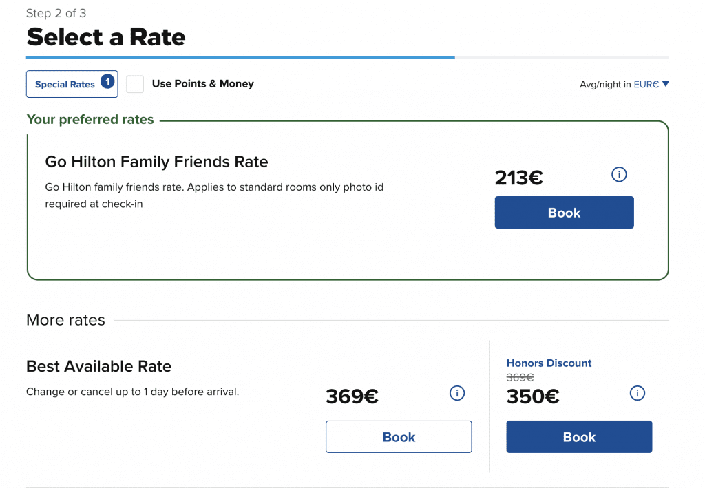
Task: Click the Honors Discount link text
Action: [549, 363]
